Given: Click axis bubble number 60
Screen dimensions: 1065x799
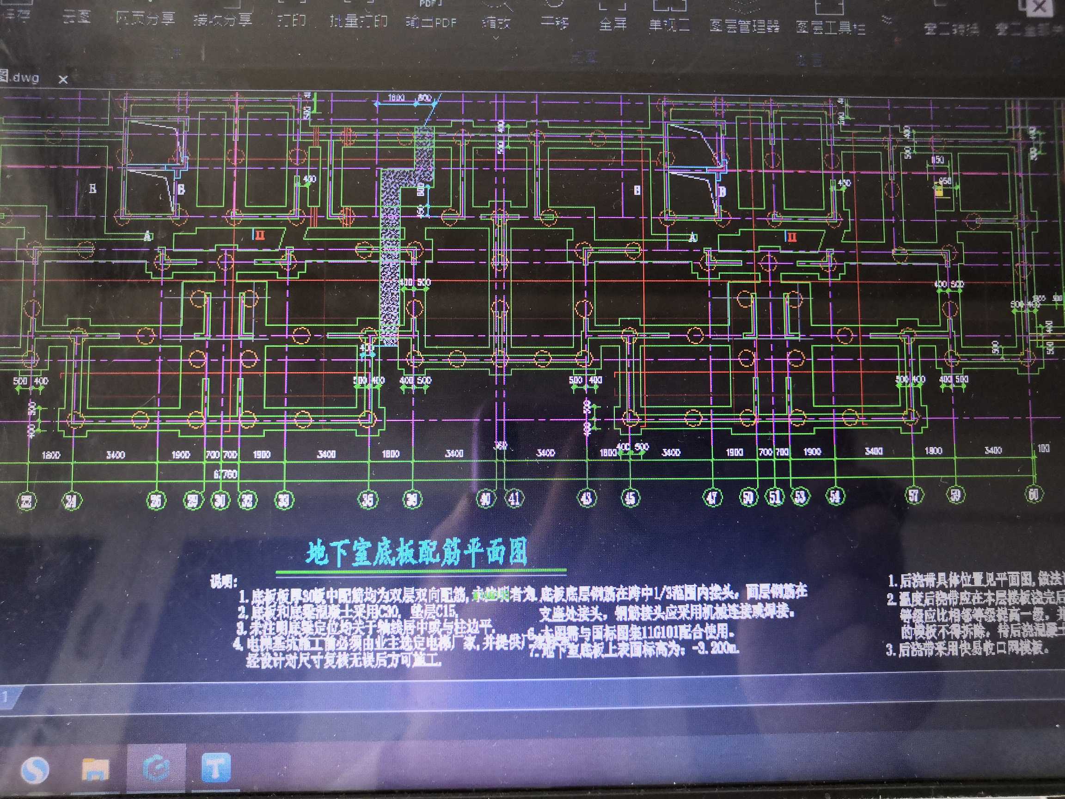Looking at the screenshot, I should pyautogui.click(x=1033, y=494).
